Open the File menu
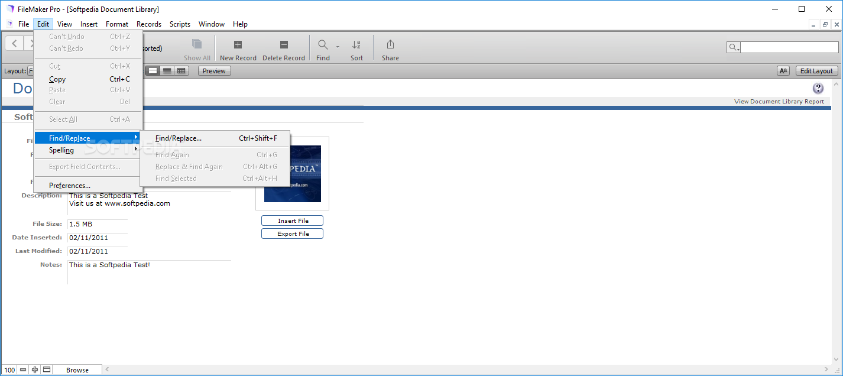The width and height of the screenshot is (843, 376). [x=24, y=24]
